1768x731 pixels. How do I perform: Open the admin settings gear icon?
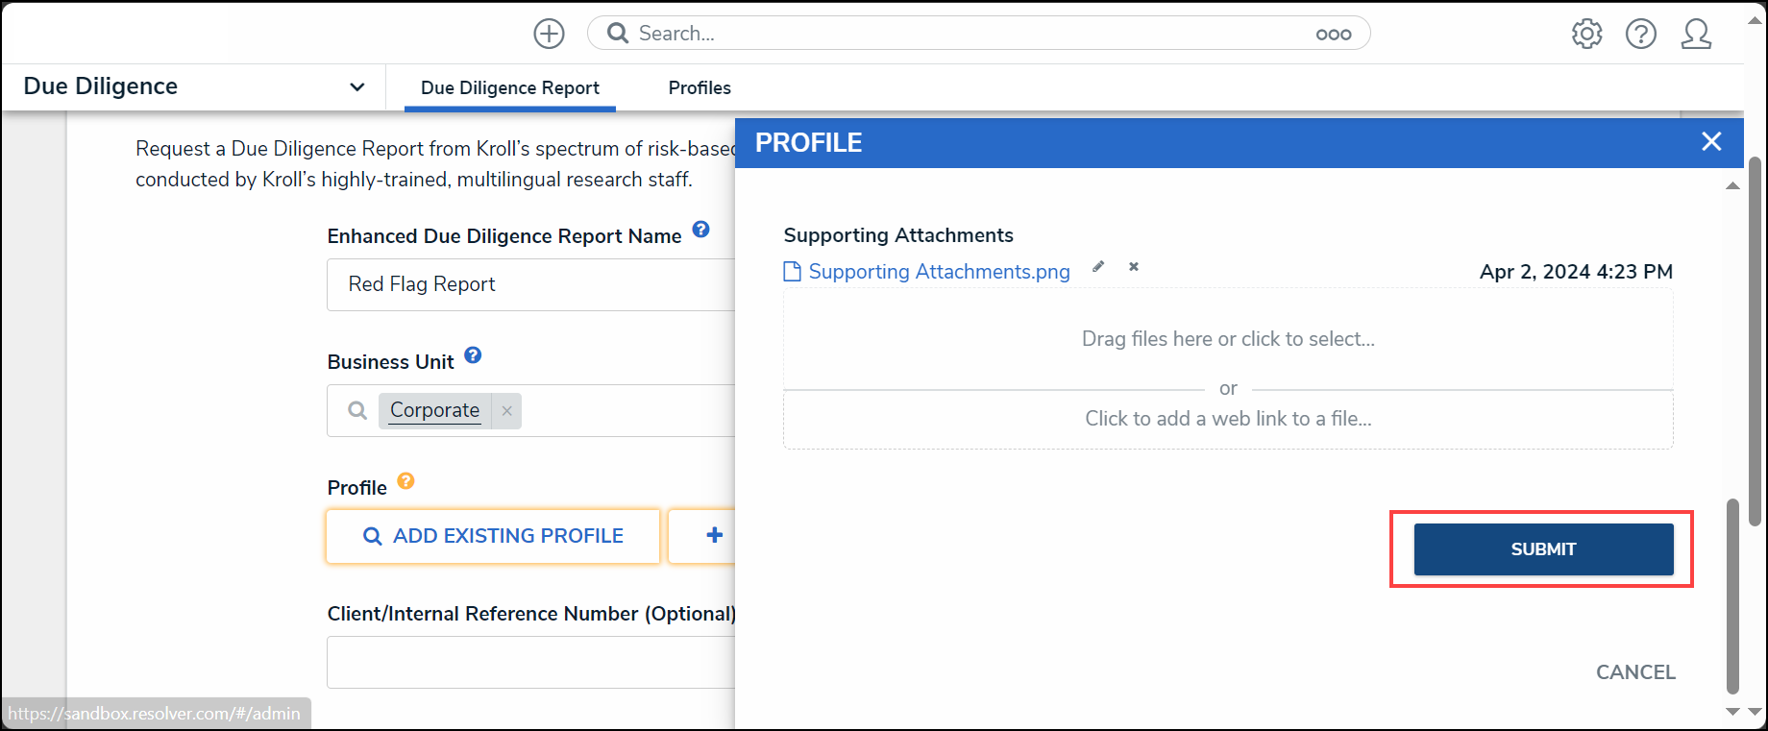1587,34
